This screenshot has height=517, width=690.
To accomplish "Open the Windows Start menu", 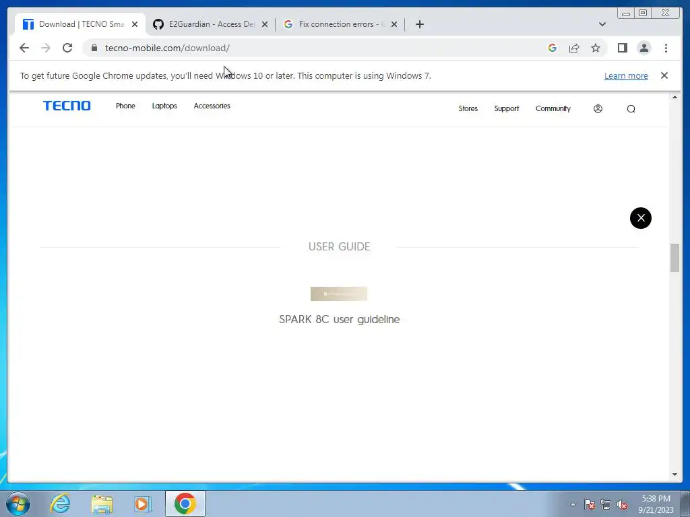I will [x=18, y=504].
